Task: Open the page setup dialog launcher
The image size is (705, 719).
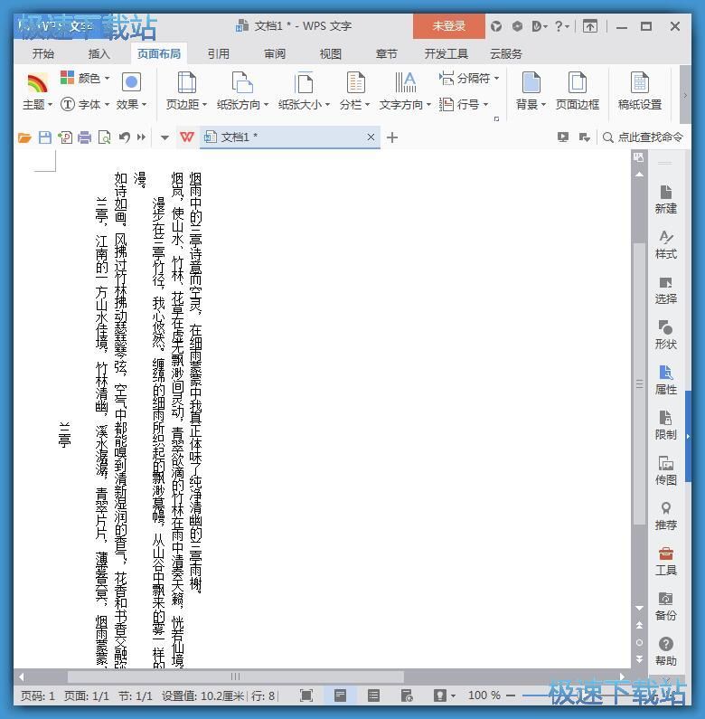Action: click(x=496, y=118)
